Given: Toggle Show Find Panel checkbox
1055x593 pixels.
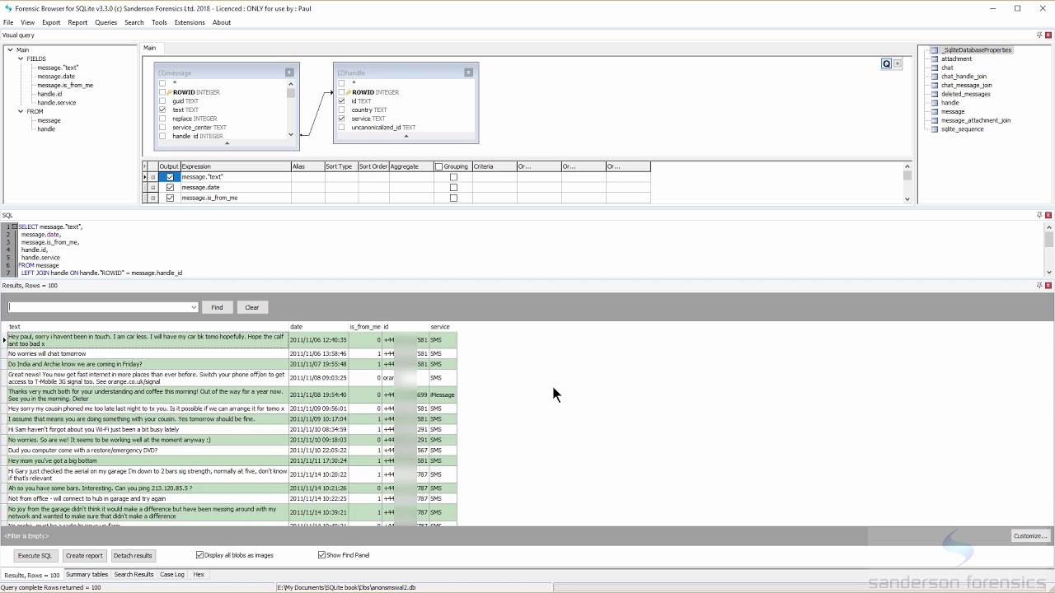Looking at the screenshot, I should (322, 555).
